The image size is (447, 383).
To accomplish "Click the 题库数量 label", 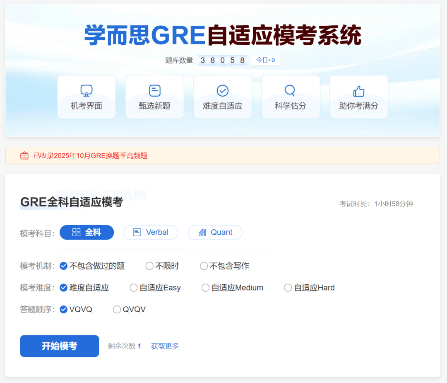I will tap(179, 60).
